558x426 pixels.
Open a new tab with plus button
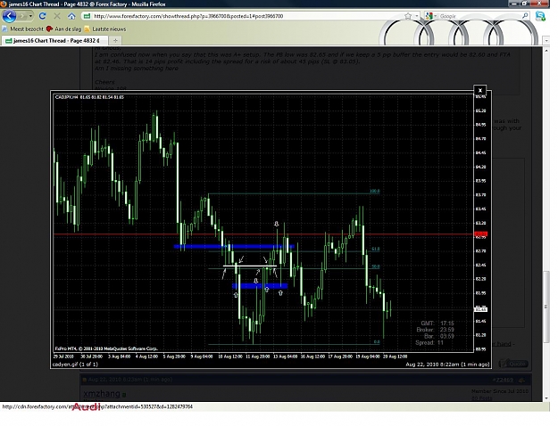click(x=115, y=40)
